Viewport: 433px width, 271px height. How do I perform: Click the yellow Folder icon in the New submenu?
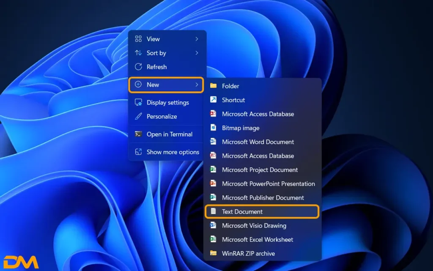[214, 86]
